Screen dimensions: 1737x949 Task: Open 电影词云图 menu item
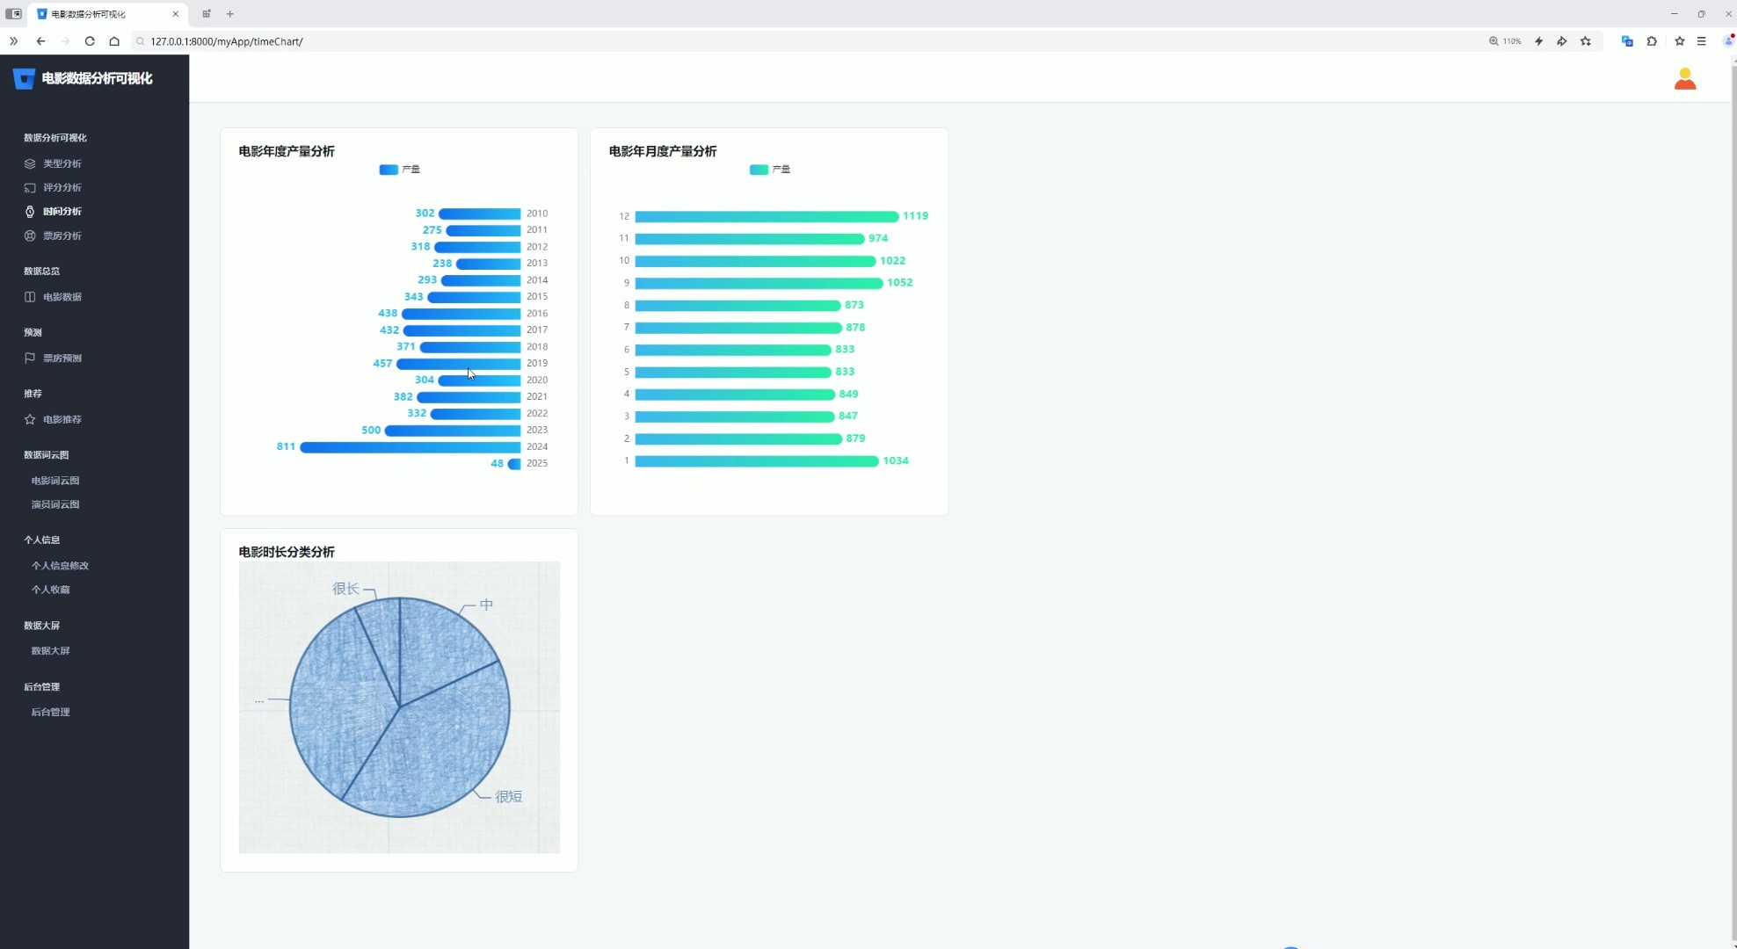[55, 481]
